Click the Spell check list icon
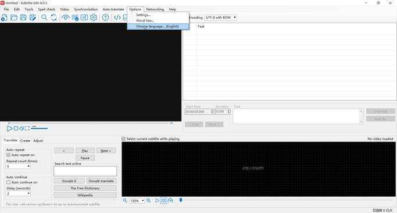This screenshot has width=397, height=213. (x=75, y=17)
